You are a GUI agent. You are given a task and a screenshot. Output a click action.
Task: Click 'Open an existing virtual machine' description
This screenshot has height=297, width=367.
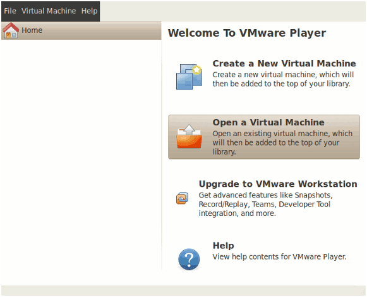click(282, 142)
